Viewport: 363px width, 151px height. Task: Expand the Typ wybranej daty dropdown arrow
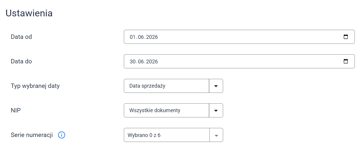[x=216, y=86]
